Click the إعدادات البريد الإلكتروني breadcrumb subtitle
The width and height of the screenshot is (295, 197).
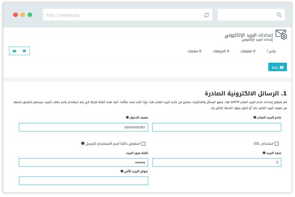tap(257, 40)
